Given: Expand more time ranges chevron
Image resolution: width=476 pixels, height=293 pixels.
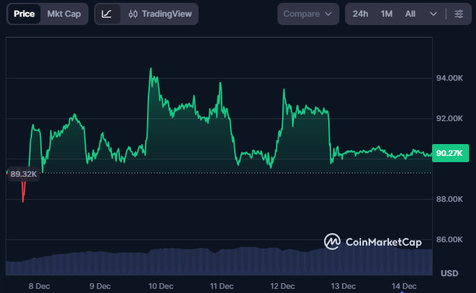Looking at the screenshot, I should click(x=433, y=14).
